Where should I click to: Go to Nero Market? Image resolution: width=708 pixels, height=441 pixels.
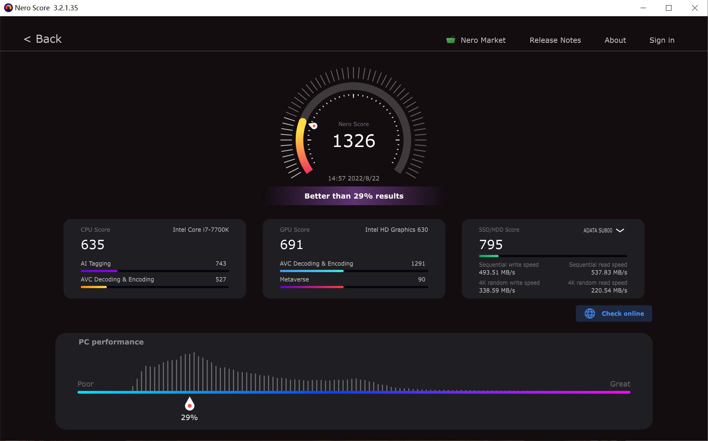coord(483,40)
